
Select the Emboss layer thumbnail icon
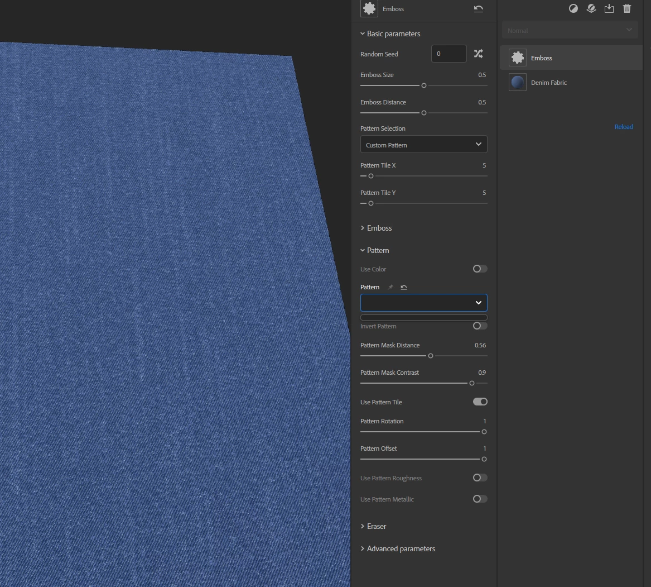click(517, 58)
